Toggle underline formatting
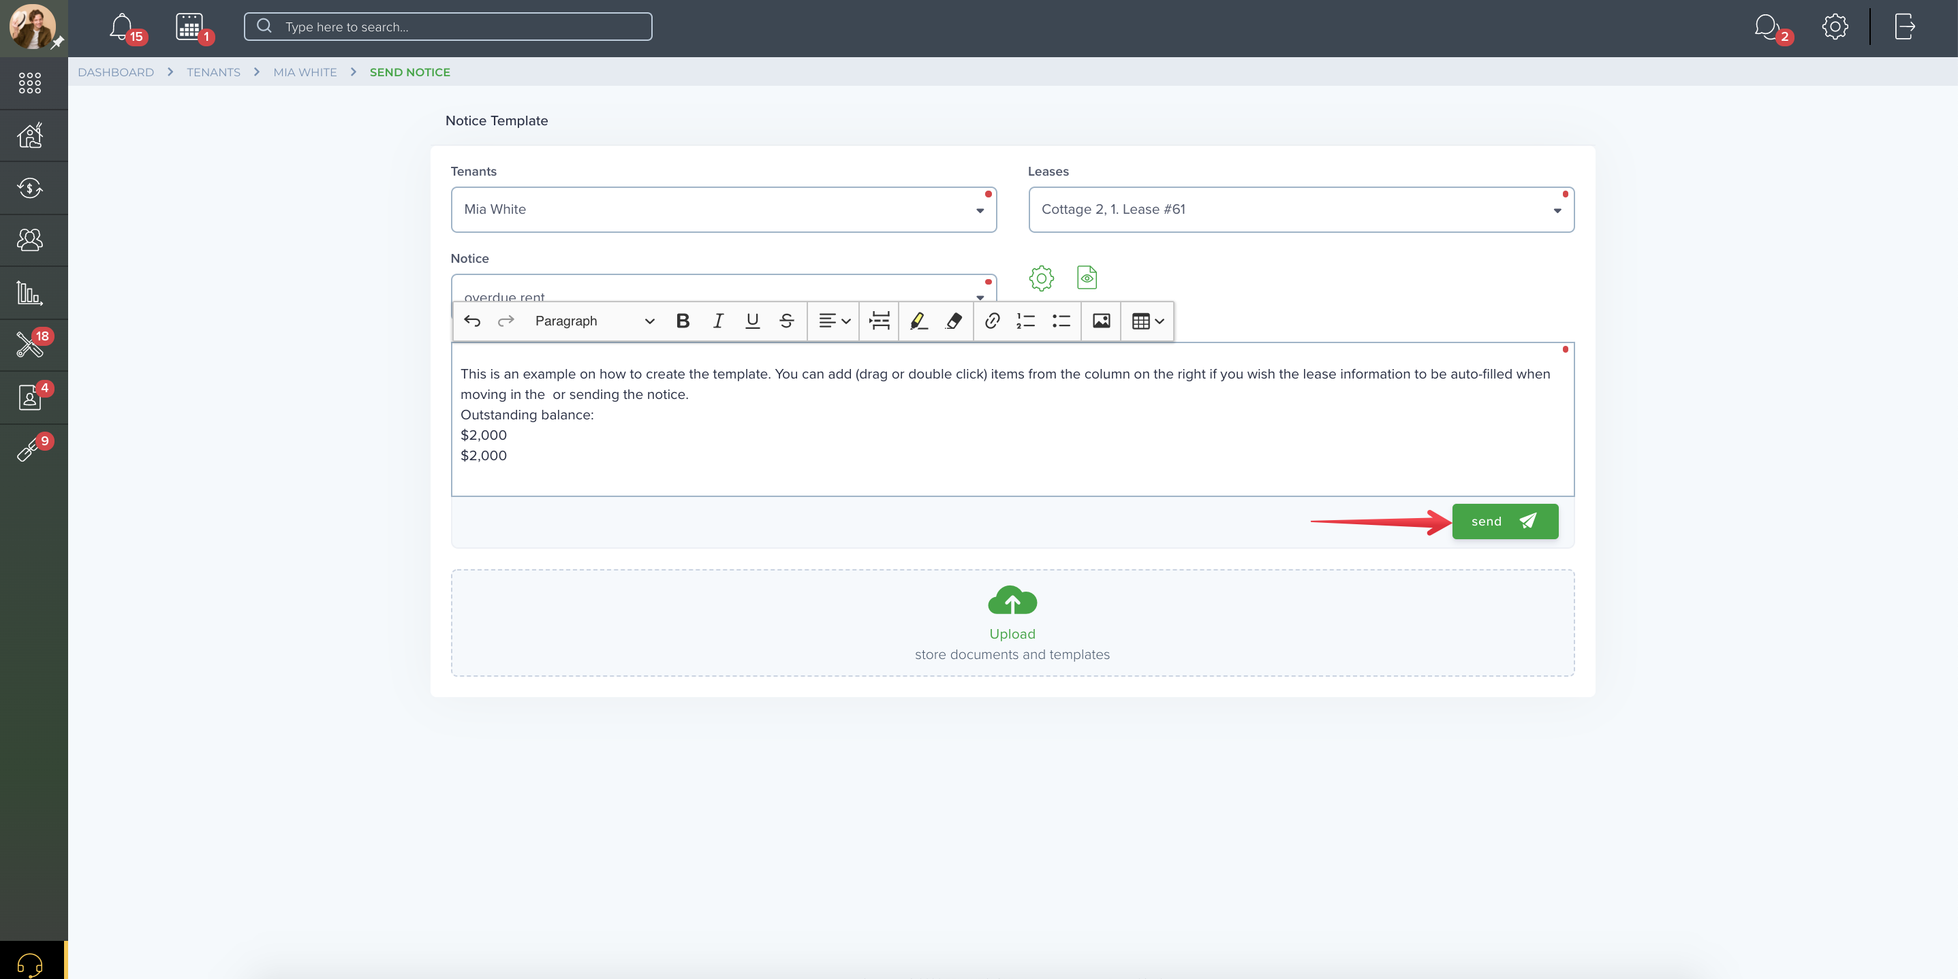1958x979 pixels. pyautogui.click(x=753, y=321)
